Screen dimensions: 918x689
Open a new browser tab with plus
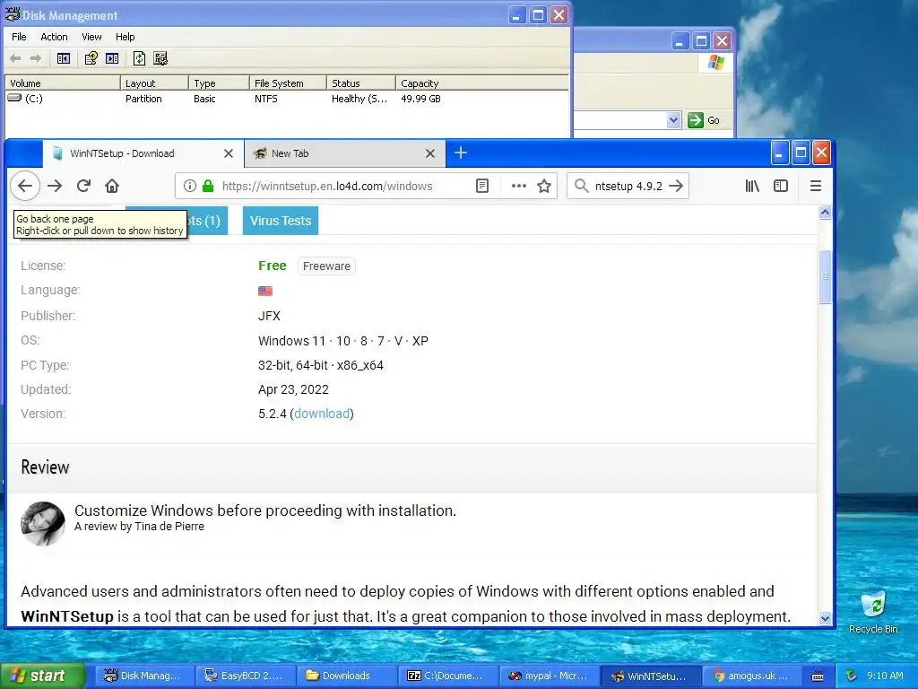461,153
